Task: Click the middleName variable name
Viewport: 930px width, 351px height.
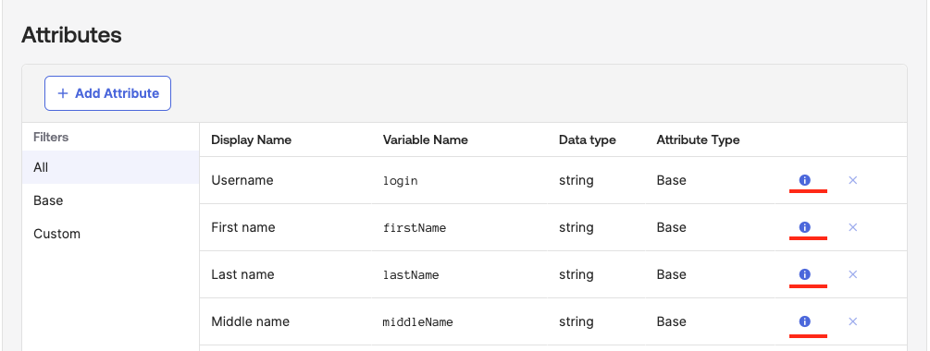Action: [417, 322]
